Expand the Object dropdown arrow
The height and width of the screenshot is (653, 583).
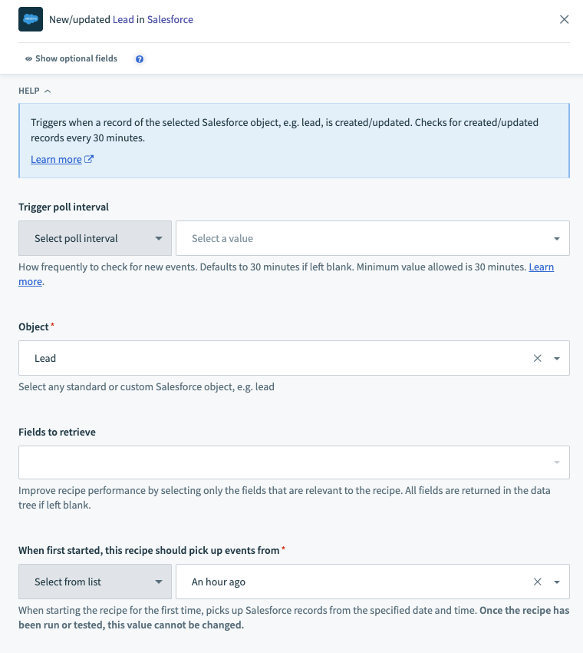(557, 359)
